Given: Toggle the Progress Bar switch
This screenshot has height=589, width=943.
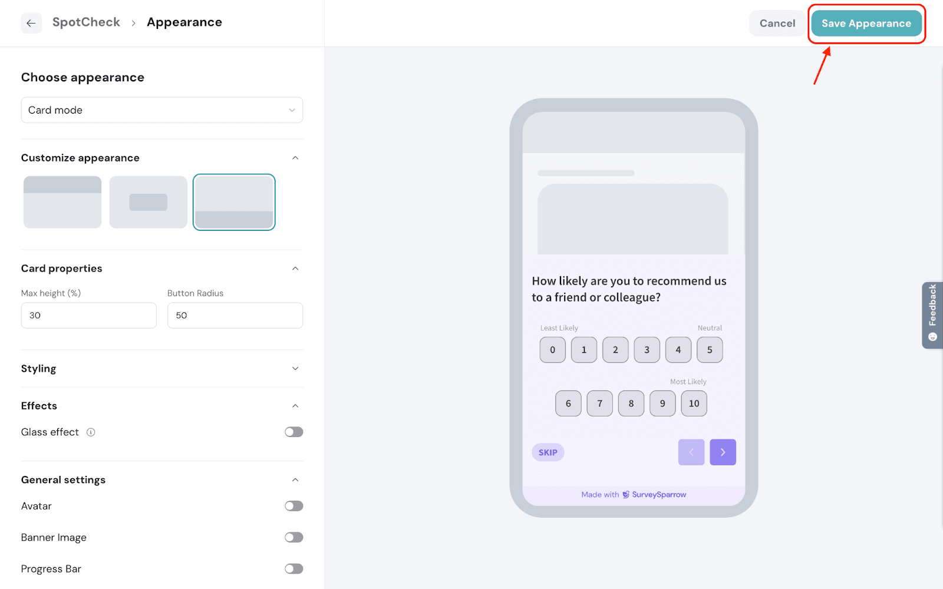Looking at the screenshot, I should click(294, 568).
